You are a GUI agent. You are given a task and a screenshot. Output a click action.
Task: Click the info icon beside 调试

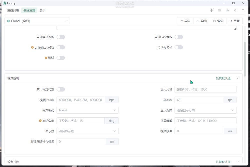coord(46,58)
